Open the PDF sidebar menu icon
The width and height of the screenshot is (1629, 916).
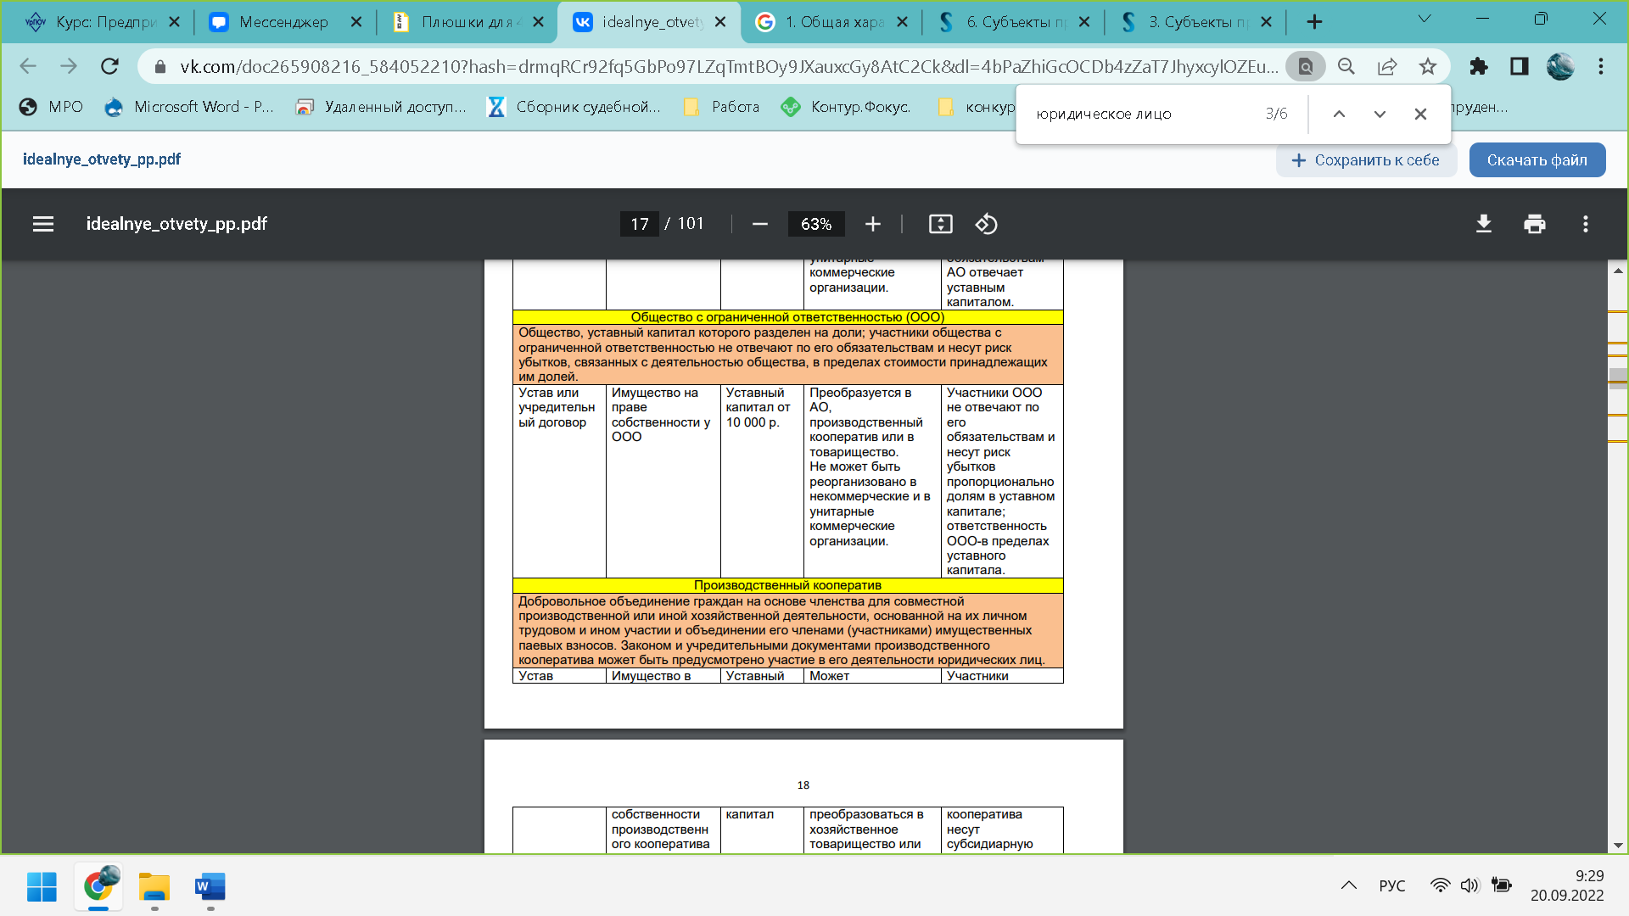click(43, 224)
